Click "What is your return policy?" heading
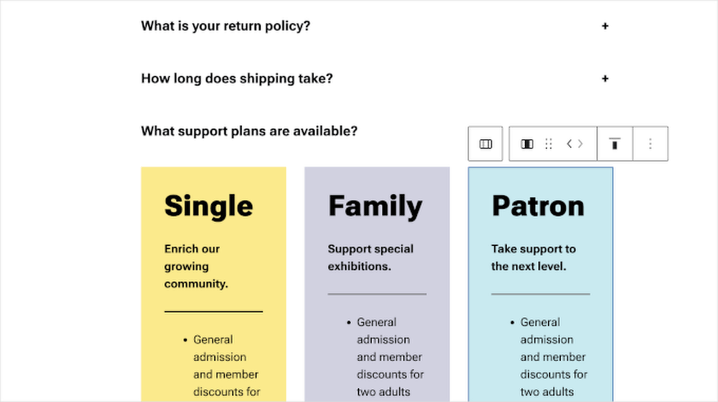 click(226, 26)
